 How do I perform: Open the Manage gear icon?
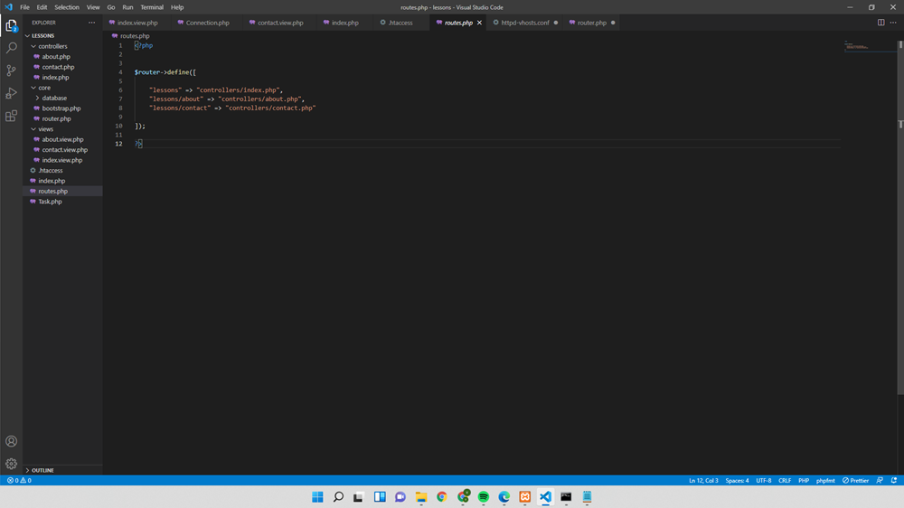(x=11, y=464)
